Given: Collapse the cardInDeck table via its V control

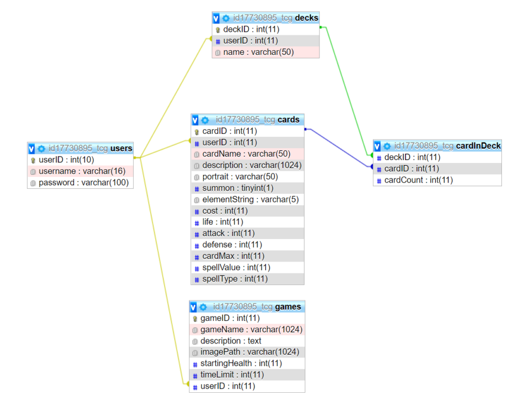Looking at the screenshot, I should tap(377, 146).
